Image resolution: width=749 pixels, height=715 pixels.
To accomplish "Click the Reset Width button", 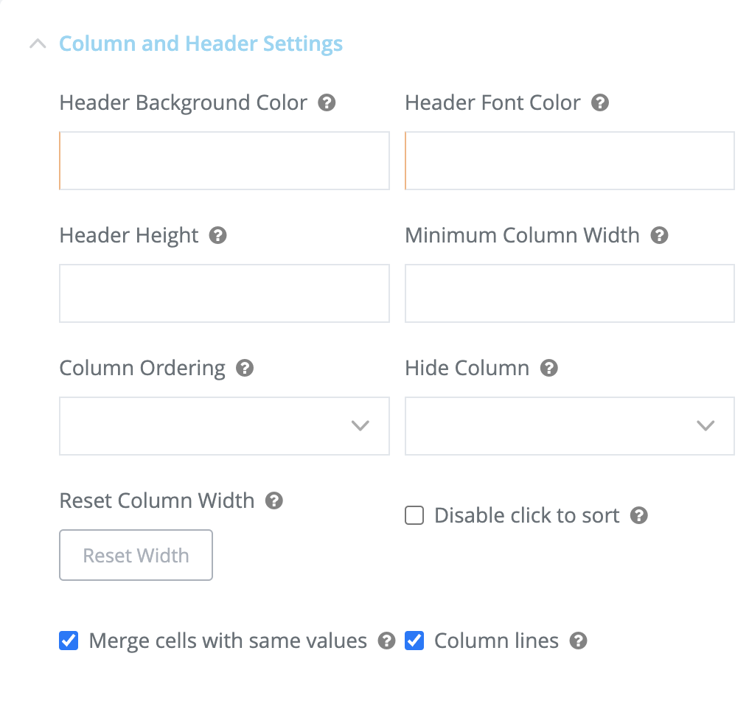I will (x=136, y=555).
